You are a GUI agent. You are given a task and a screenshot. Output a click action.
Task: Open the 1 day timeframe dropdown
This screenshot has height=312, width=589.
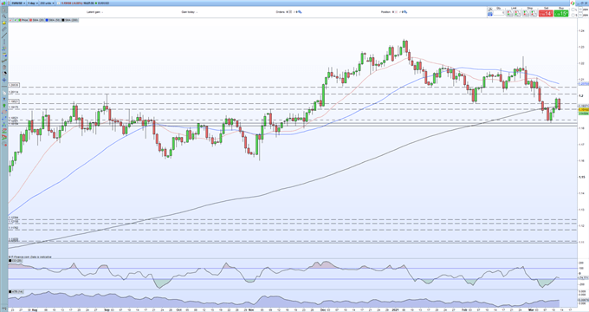click(x=32, y=3)
